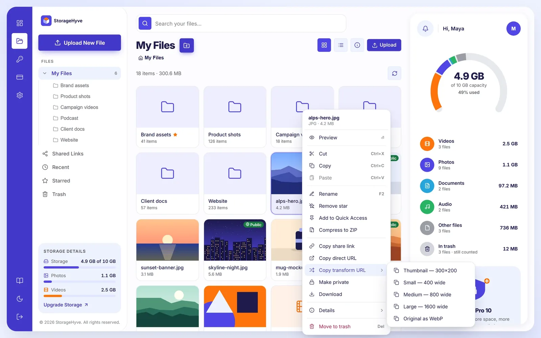Choose Compress to ZIP

[x=346, y=230]
